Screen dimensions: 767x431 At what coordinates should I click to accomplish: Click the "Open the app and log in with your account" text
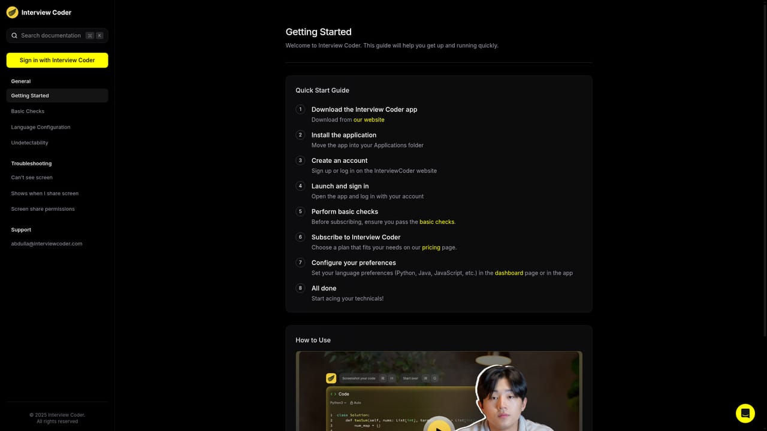[367, 196]
